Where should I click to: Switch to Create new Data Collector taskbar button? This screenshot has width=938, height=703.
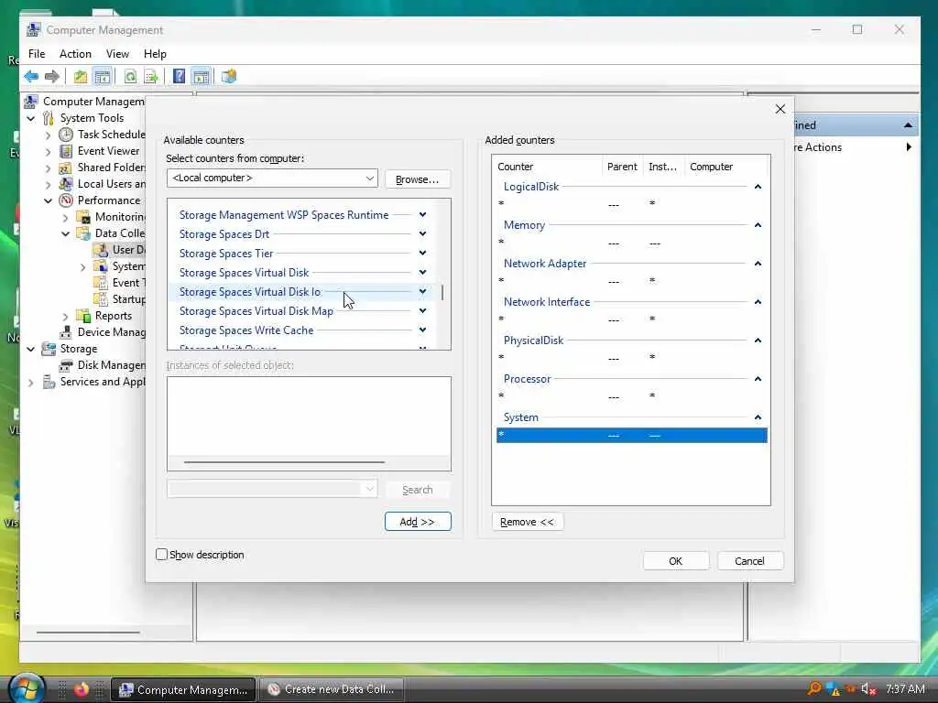(332, 689)
